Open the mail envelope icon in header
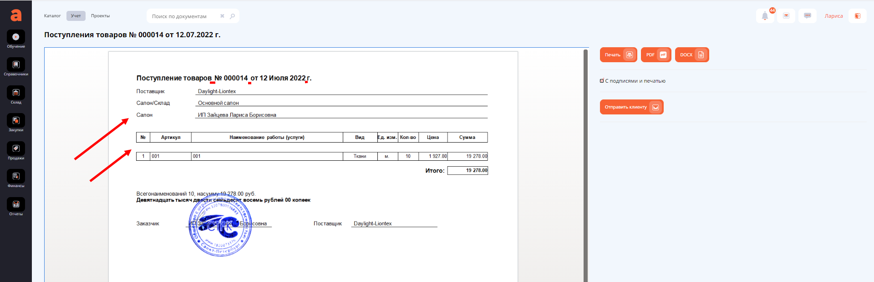 786,16
